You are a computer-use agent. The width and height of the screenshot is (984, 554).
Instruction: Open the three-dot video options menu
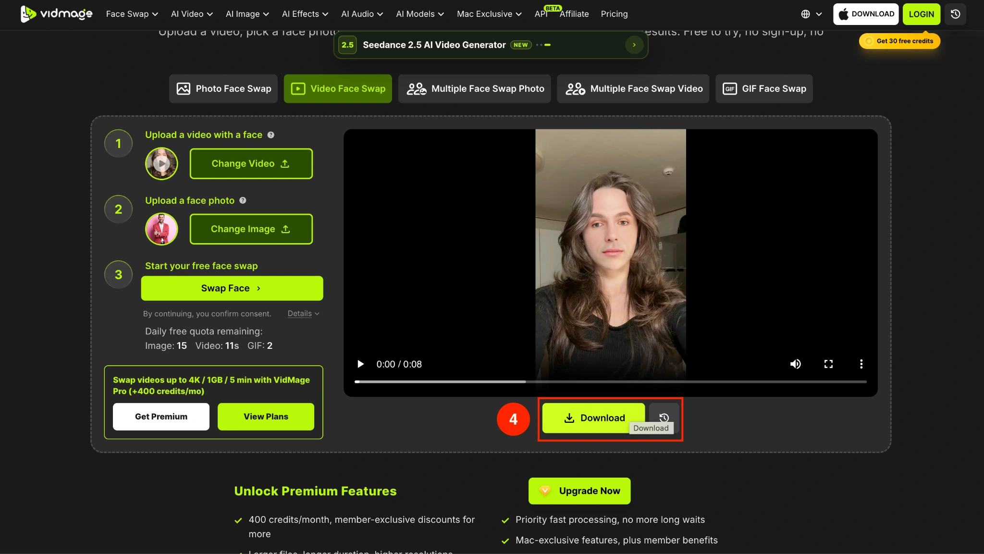point(861,364)
